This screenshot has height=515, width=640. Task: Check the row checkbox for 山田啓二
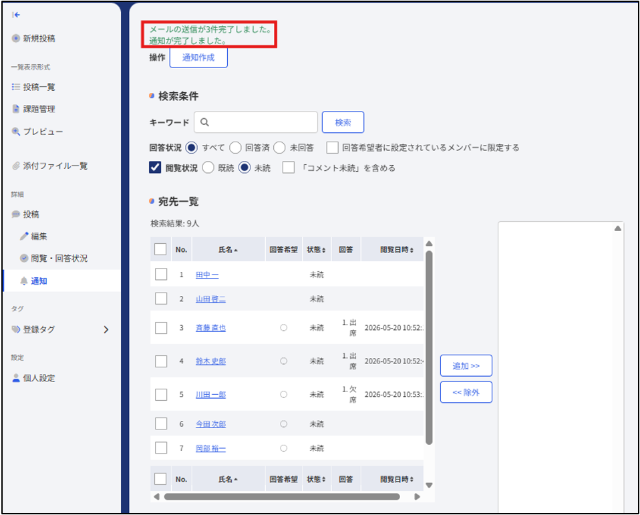tap(161, 299)
